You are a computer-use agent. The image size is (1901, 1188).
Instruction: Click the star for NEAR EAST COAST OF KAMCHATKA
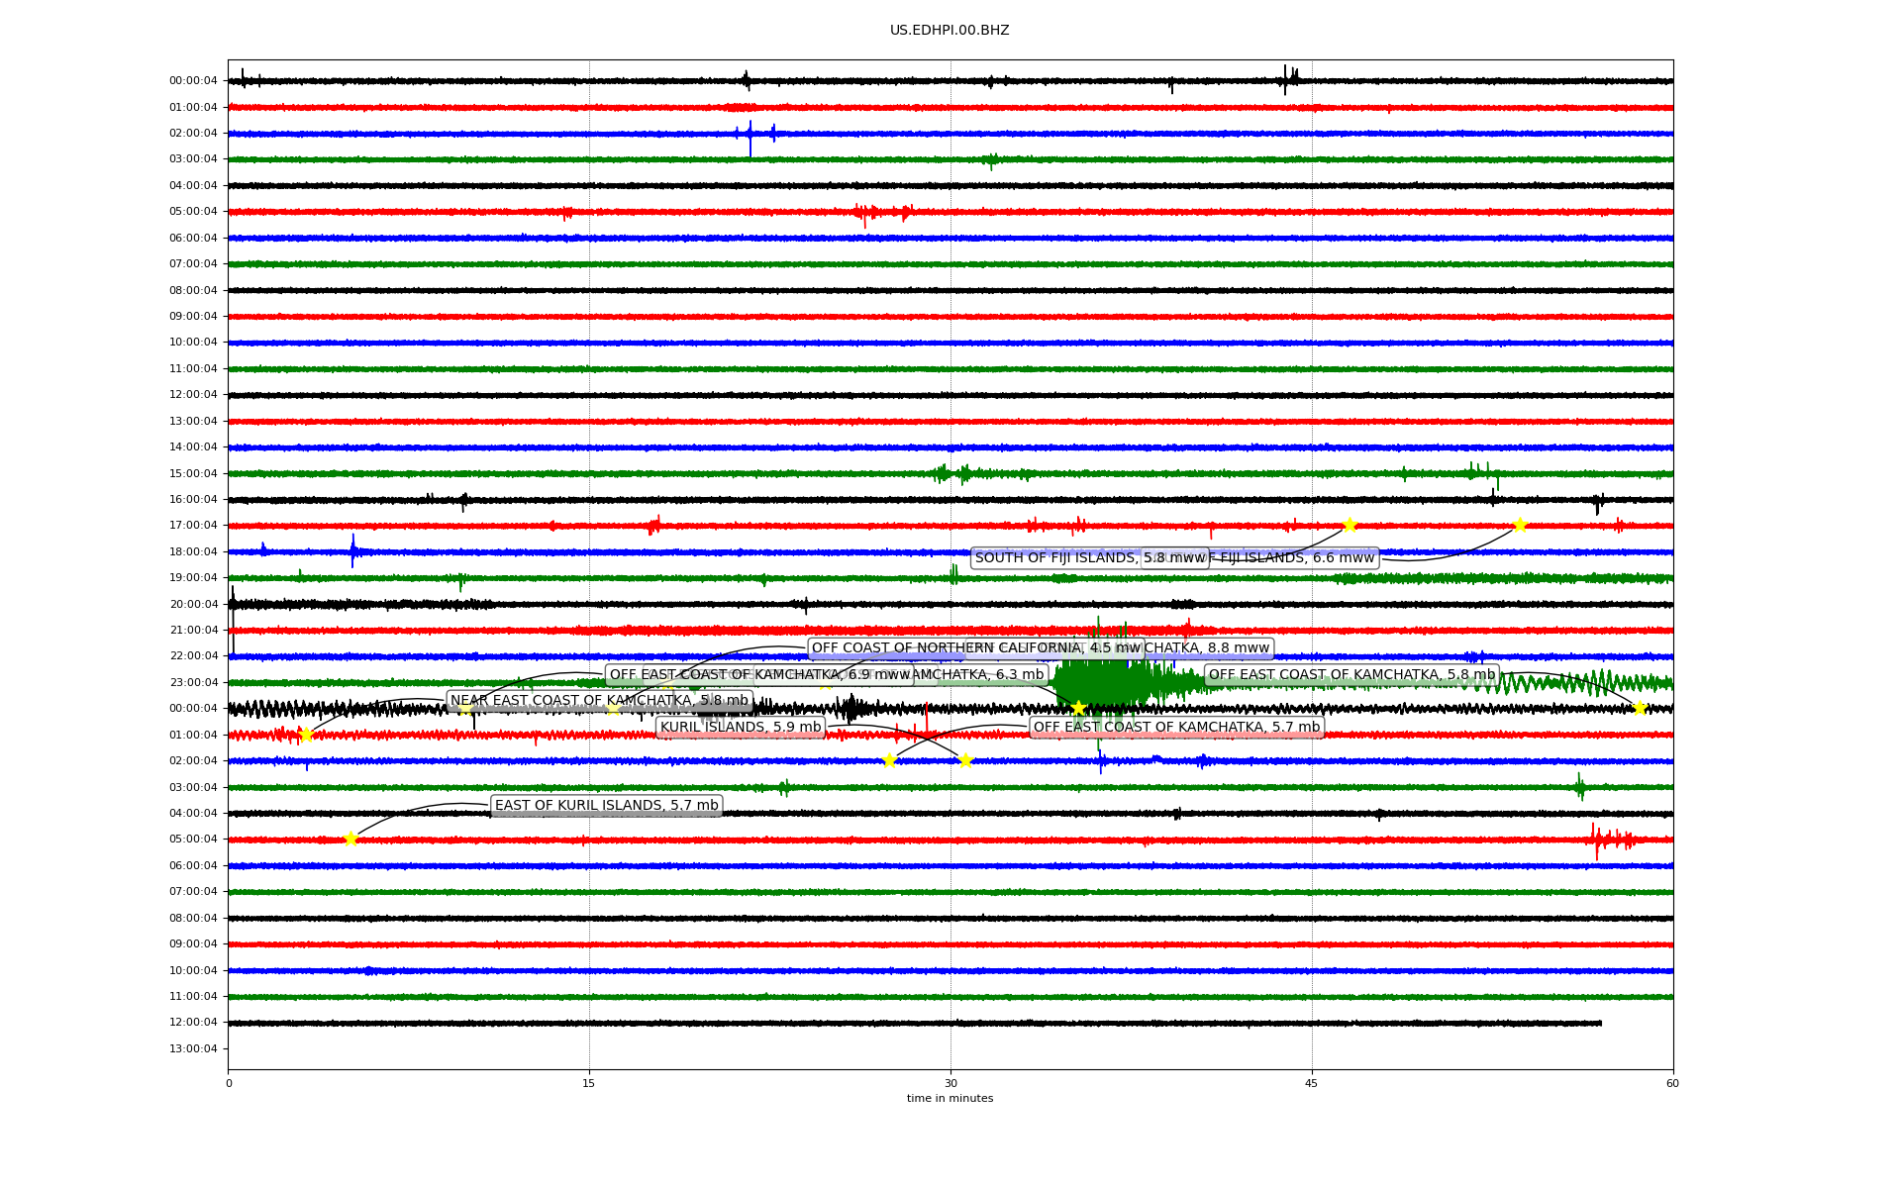tap(306, 735)
